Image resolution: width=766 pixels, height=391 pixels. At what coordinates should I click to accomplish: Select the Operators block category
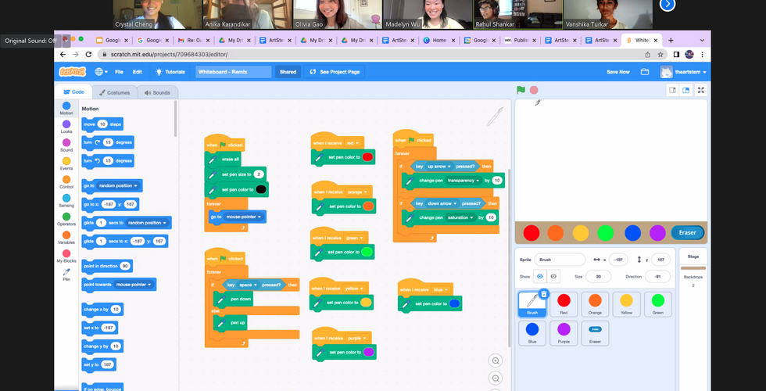tap(66, 220)
